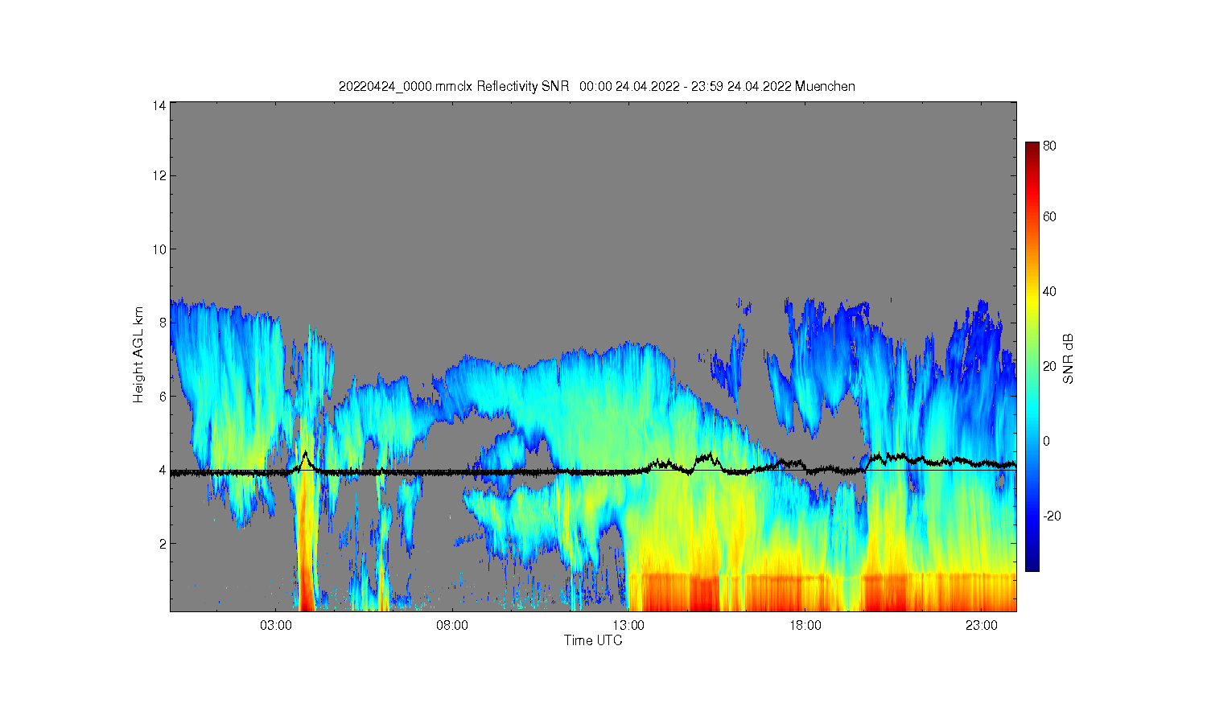Image resolution: width=1207 pixels, height=724 pixels.
Task: Select the 08:00 time tick label
Action: (452, 625)
